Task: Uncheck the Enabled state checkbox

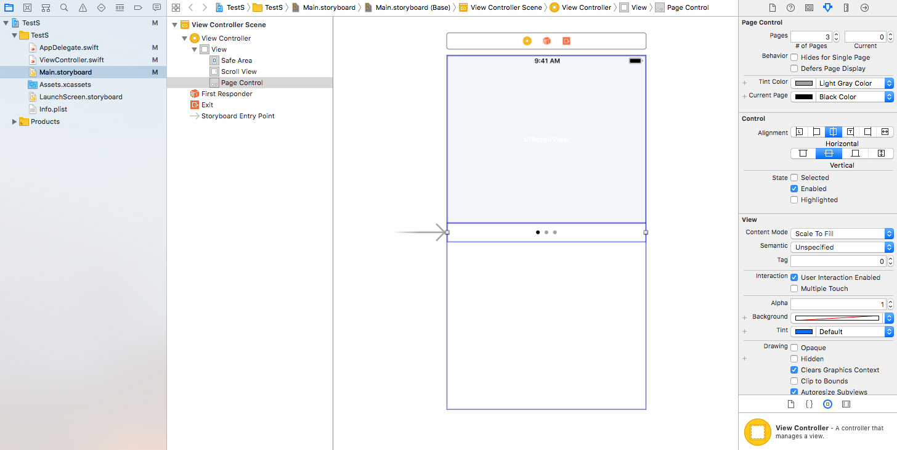Action: 794,189
